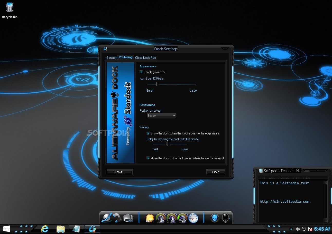Open the Recycle Bin desktop icon
Image resolution: width=332 pixels, height=234 pixels.
[x=10, y=10]
